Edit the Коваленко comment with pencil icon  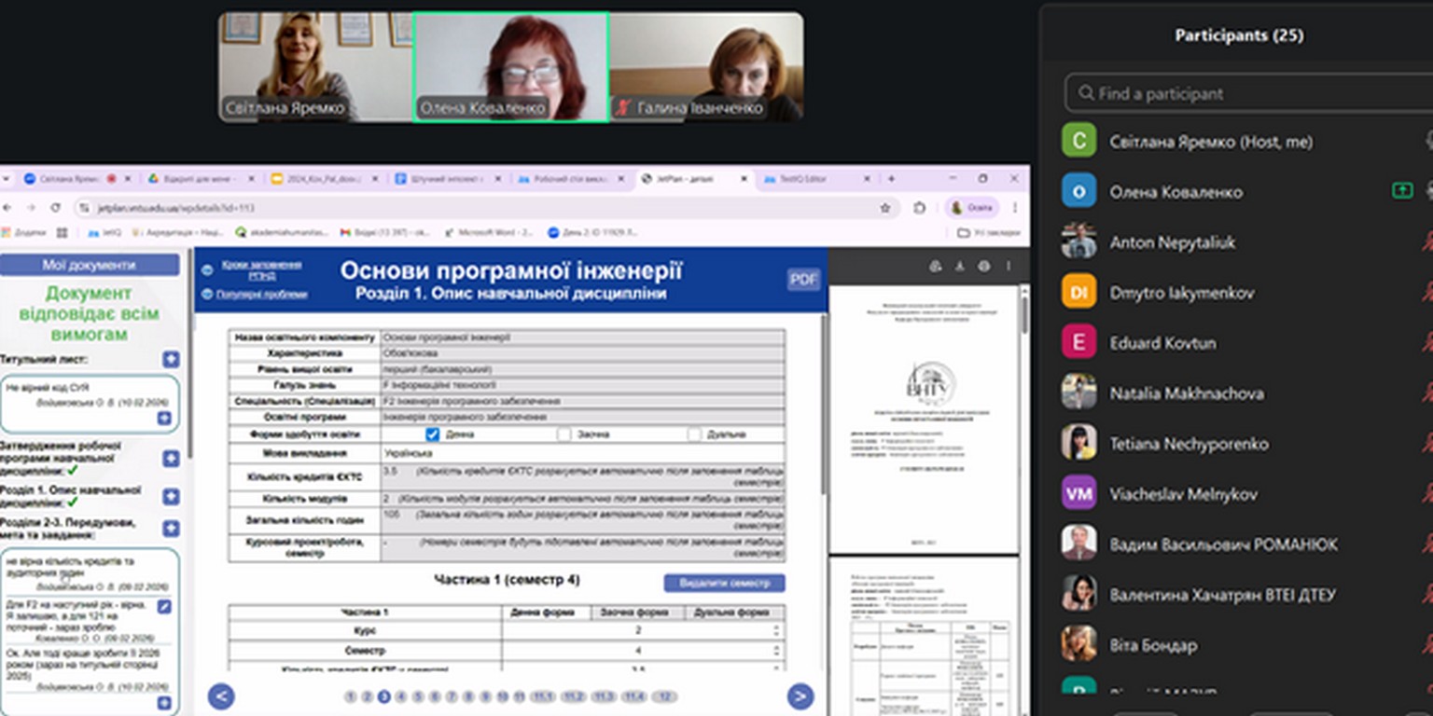(x=164, y=607)
